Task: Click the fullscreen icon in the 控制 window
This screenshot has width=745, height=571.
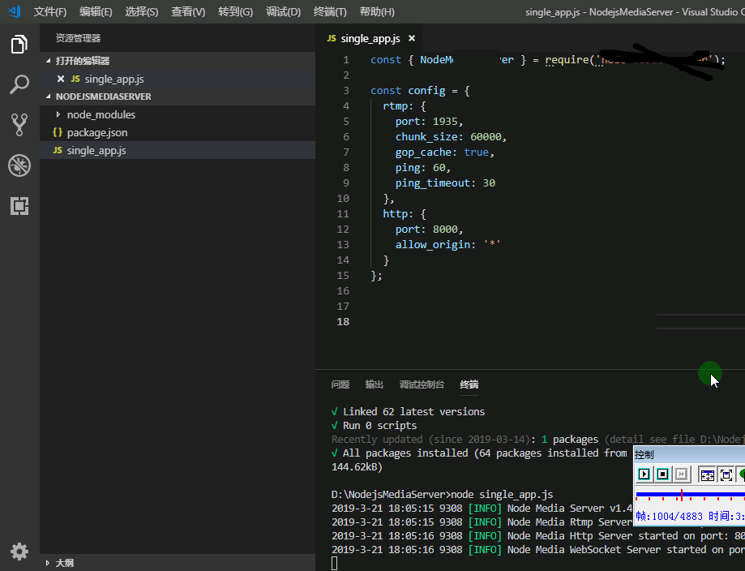Action: [x=726, y=474]
